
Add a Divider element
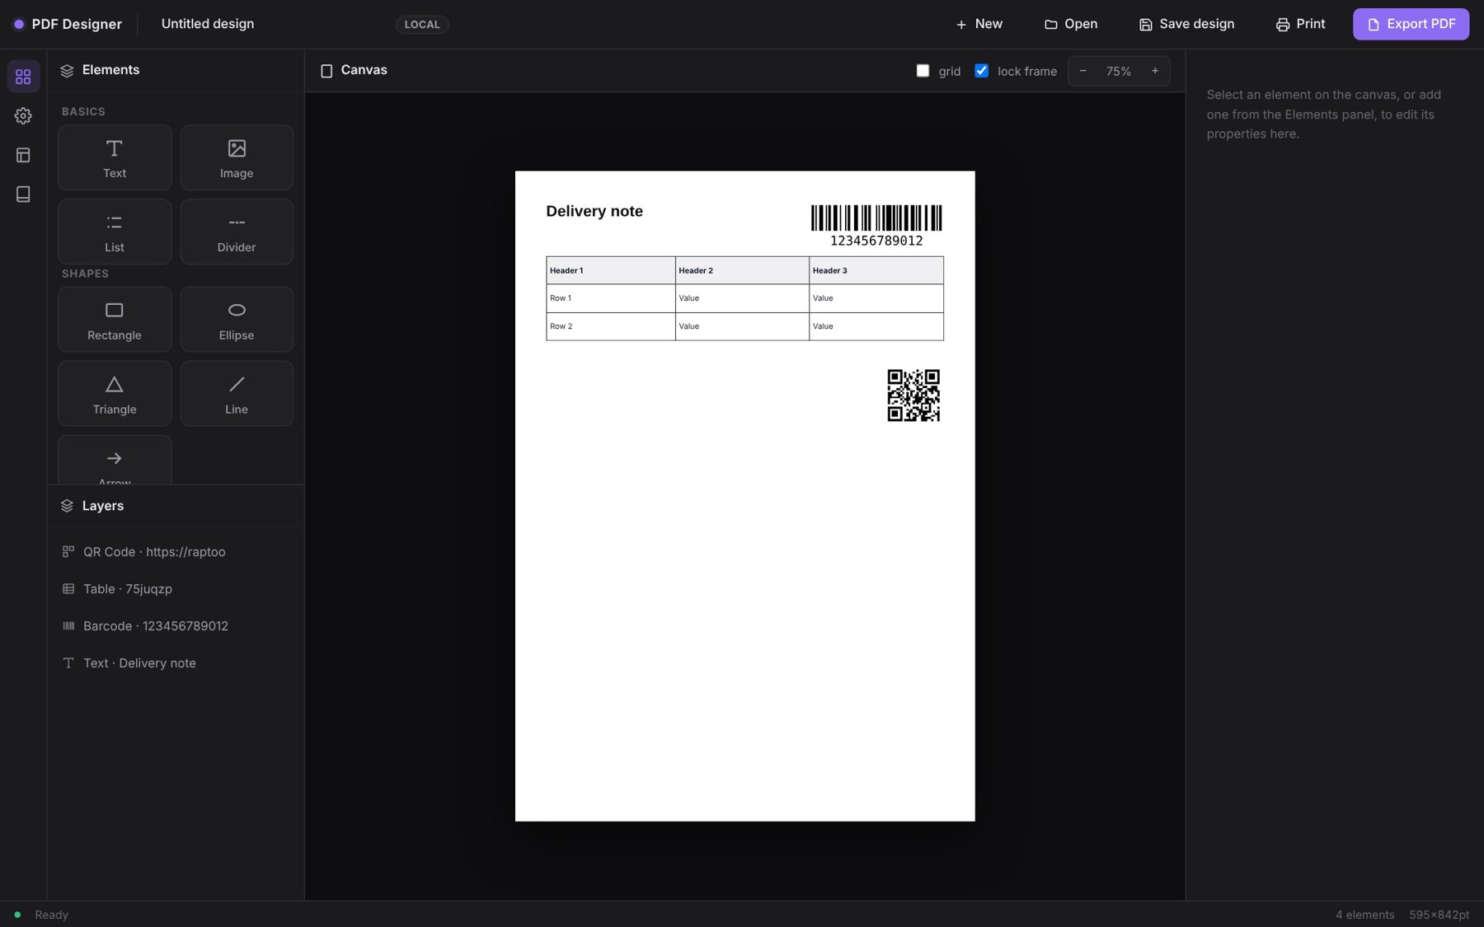[237, 232]
